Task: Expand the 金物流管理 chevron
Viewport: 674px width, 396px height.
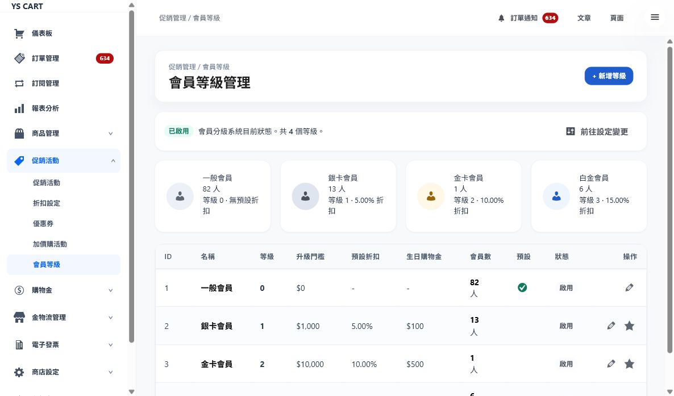Action: pos(110,318)
